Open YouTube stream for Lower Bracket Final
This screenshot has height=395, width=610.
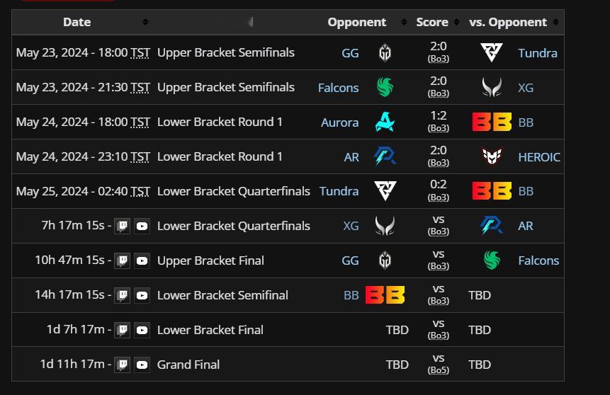click(142, 330)
